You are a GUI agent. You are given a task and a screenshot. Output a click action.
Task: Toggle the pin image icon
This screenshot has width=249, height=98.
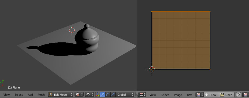pyautogui.click(x=238, y=95)
